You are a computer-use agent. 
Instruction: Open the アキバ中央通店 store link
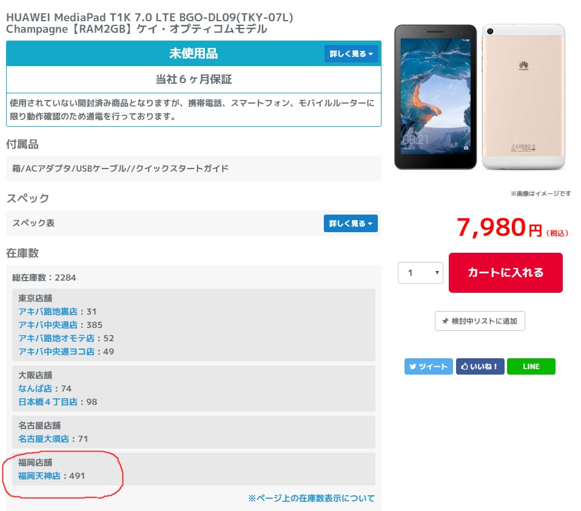48,325
